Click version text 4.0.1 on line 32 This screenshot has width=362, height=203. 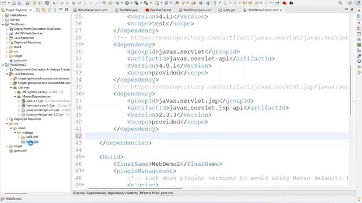(x=167, y=65)
